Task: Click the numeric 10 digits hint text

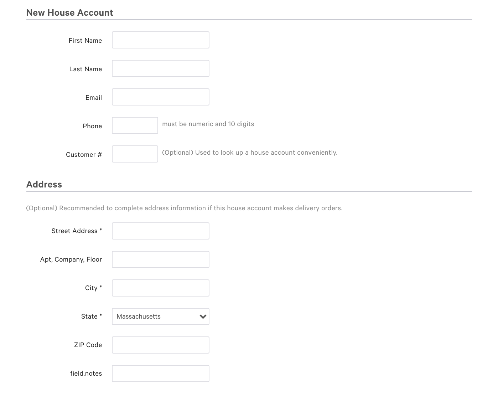Action: (x=208, y=124)
